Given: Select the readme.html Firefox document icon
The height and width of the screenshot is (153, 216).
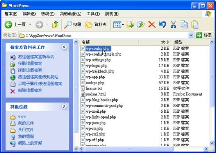Looking at the screenshot, I should coord(83,94).
